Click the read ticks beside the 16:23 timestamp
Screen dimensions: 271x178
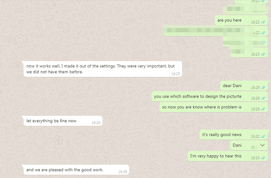coord(263,54)
